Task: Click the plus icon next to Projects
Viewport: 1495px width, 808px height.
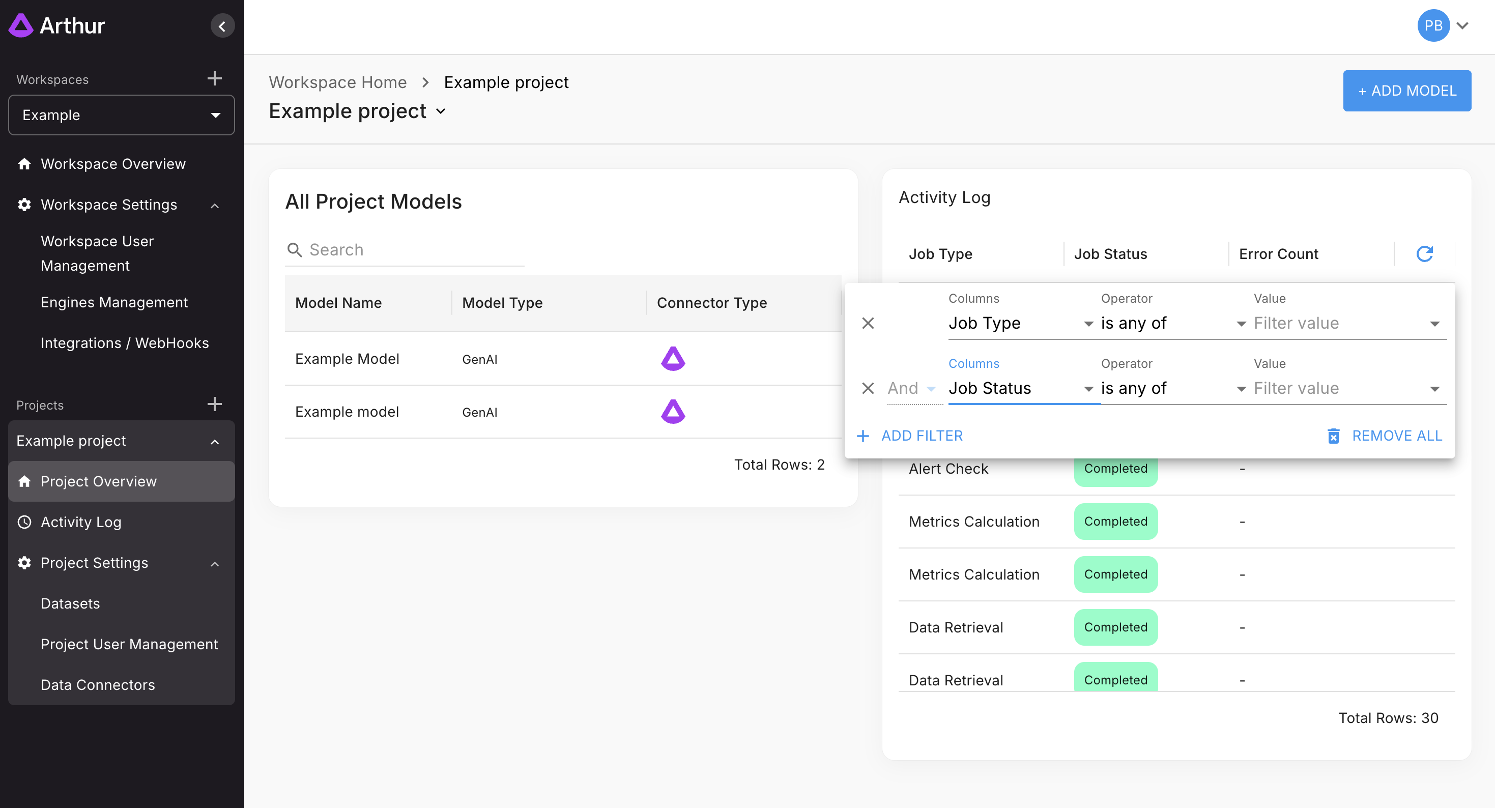Action: click(214, 404)
